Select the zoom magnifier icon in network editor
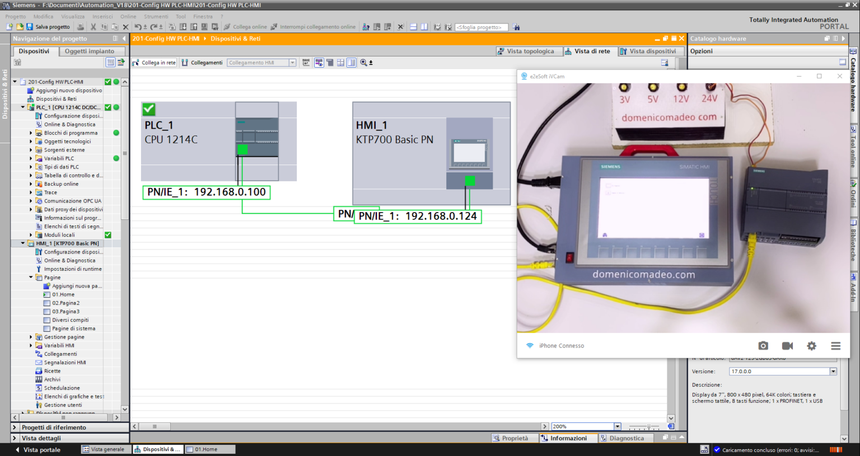 click(364, 62)
